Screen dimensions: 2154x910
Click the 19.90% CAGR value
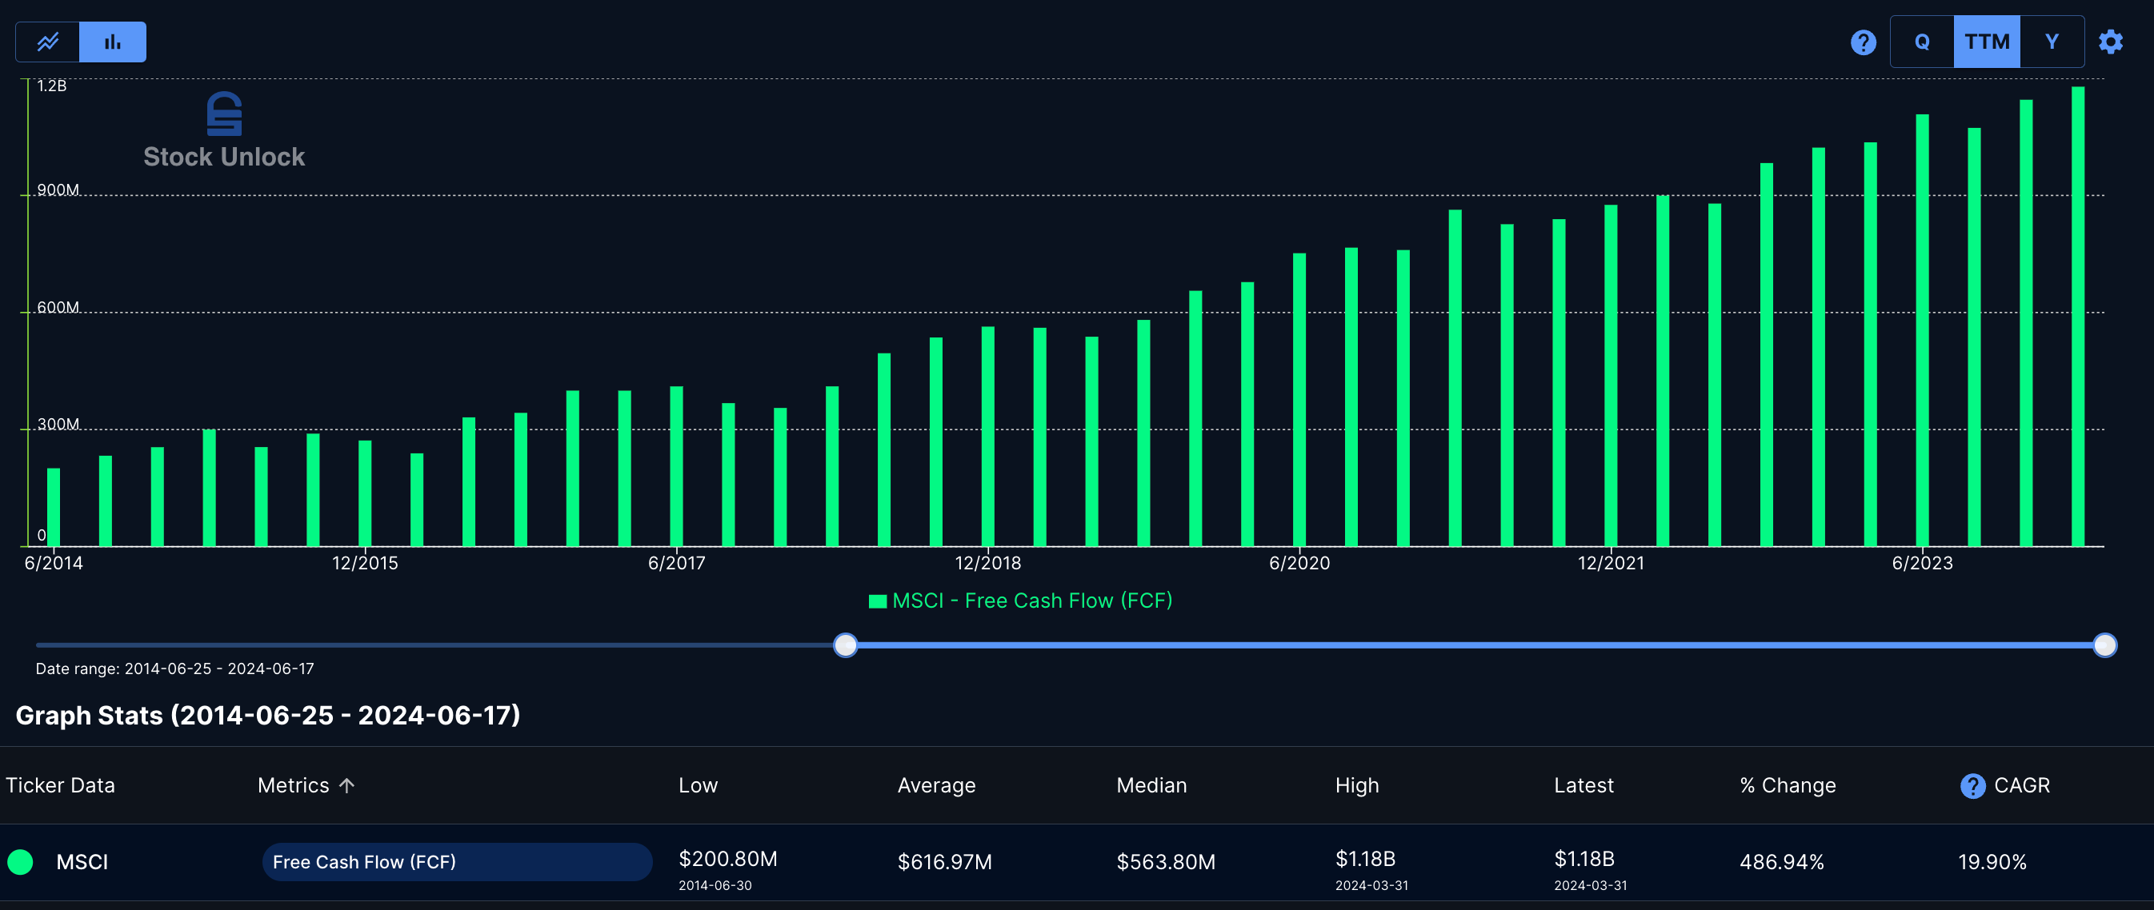(1992, 861)
